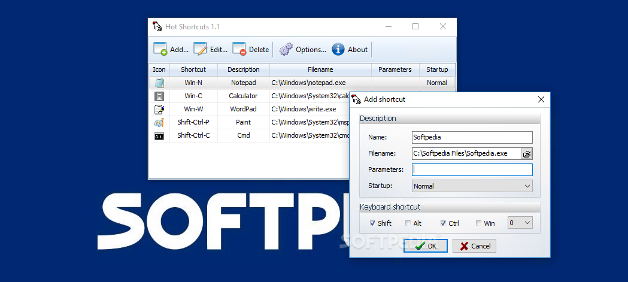Uncheck the Ctrl modifier checkbox
The image size is (628, 282).
point(443,223)
